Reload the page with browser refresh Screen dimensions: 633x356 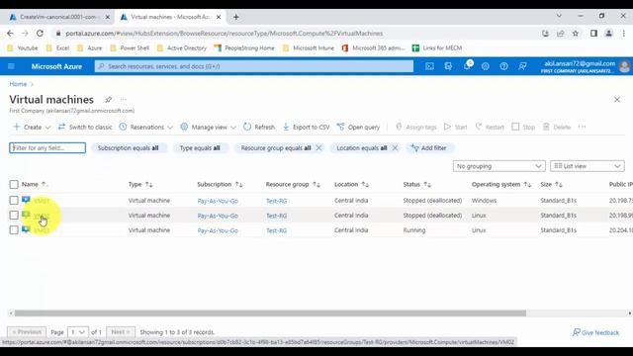click(x=40, y=33)
